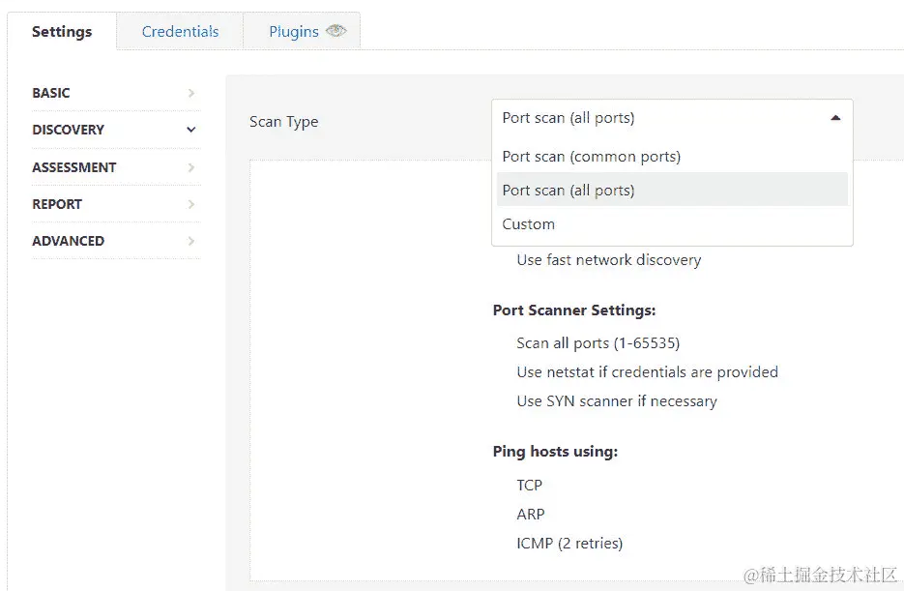Switch to the Settings tab
904x591 pixels.
coord(62,31)
